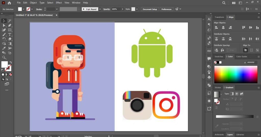Click the color spectrum picker
Image resolution: width=261 pixels, height=137 pixels.
pos(236,74)
